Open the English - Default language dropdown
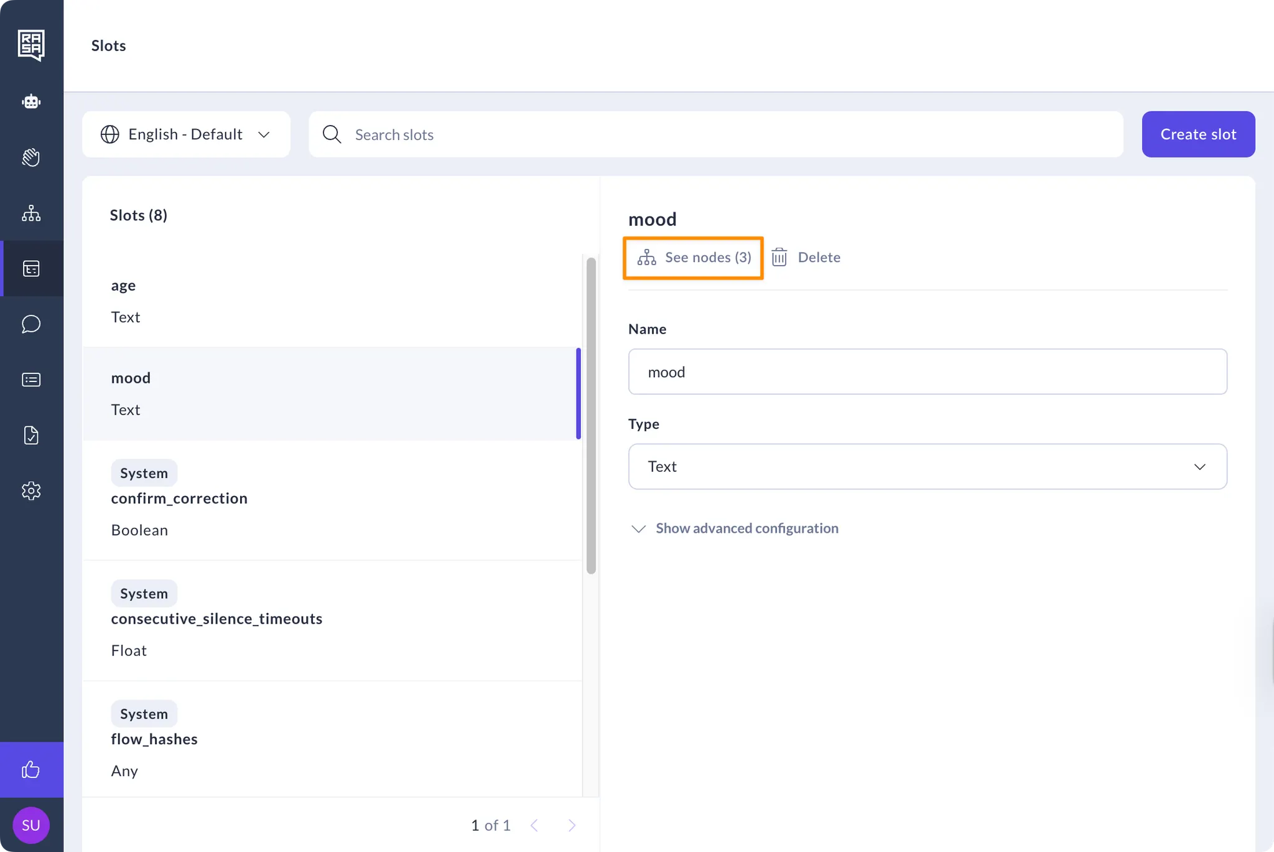1274x852 pixels. coord(186,134)
